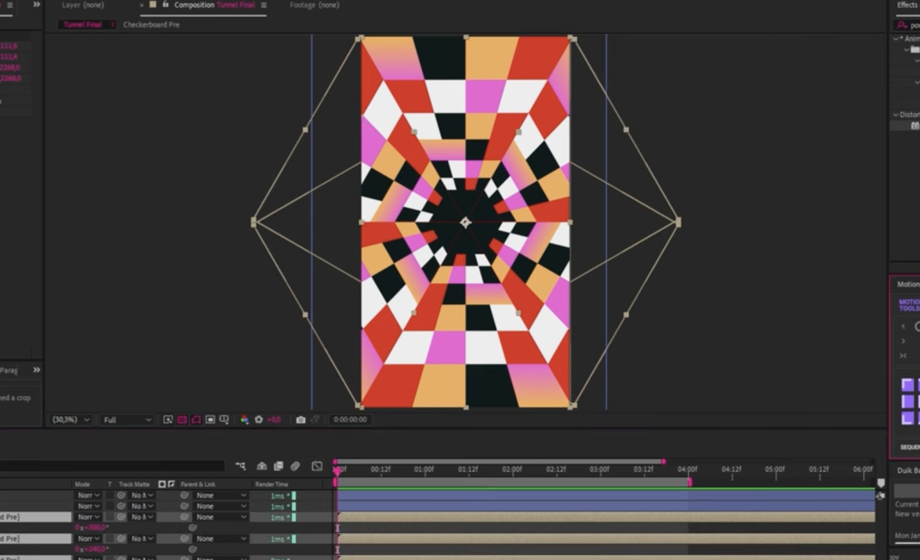Open Parent None dropdown of second layer row

tap(221, 506)
